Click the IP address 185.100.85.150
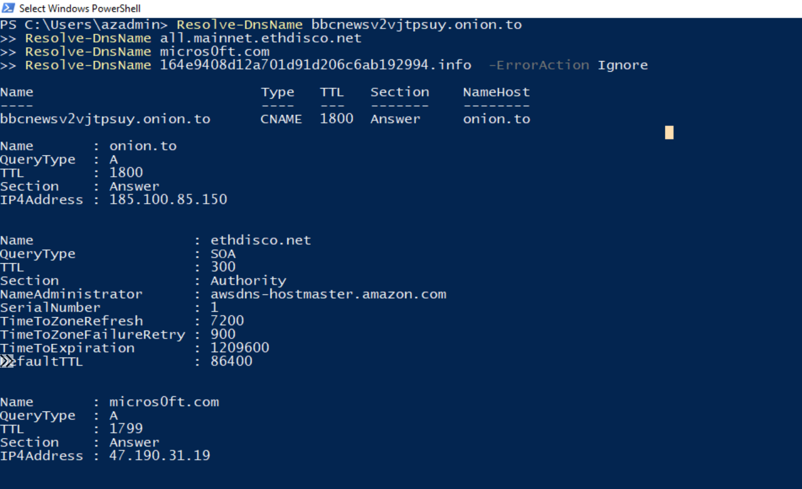 point(168,199)
